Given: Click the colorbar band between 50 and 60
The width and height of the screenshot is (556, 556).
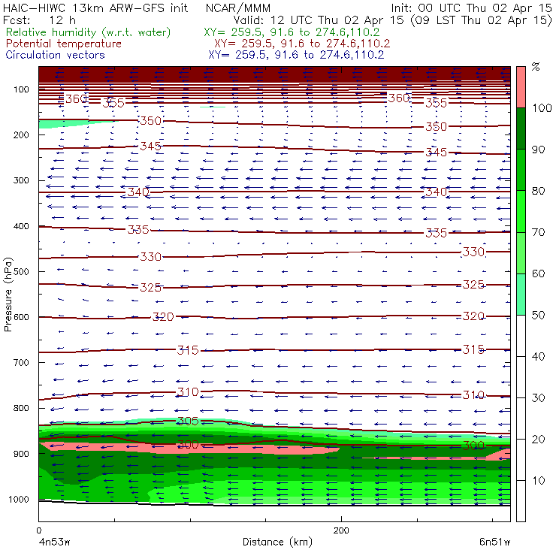Looking at the screenshot, I should point(521,295).
